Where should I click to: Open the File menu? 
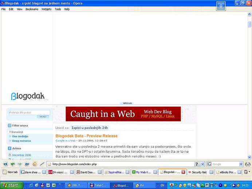tap(3, 9)
